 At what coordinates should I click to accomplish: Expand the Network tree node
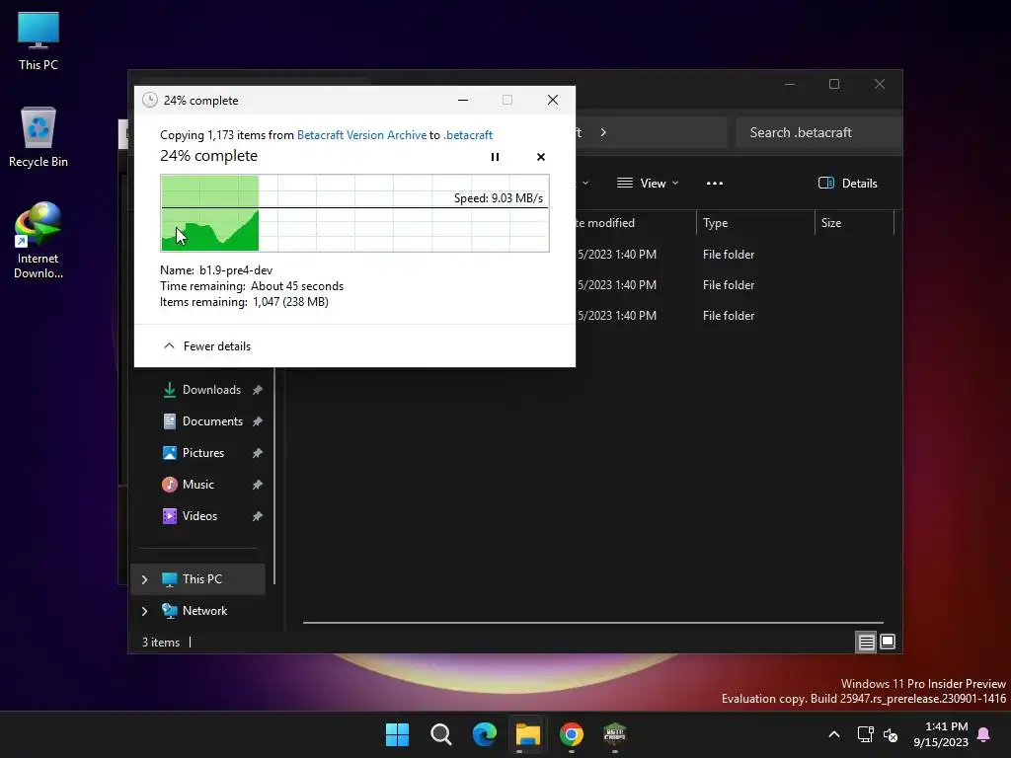144,611
